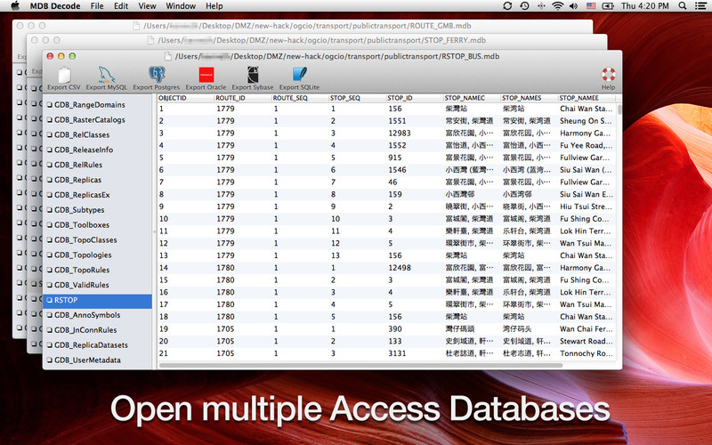The image size is (712, 445).
Task: Click the STOP_SEQ column header
Action: (358, 98)
